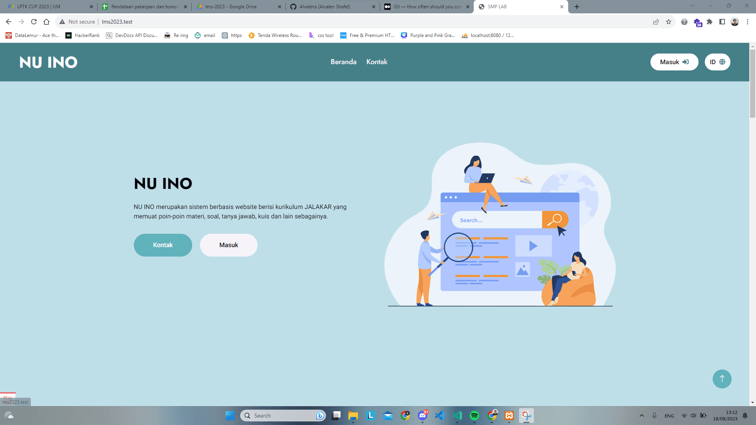Open the ID language selector
The width and height of the screenshot is (756, 425).
point(717,62)
